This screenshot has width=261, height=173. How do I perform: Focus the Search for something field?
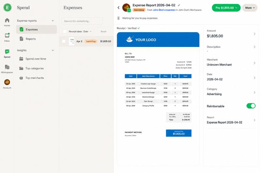(82, 21)
